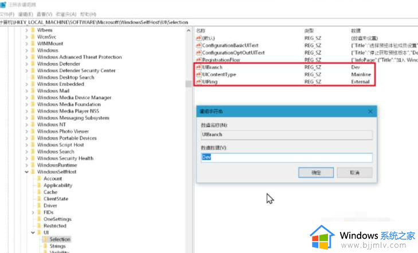Image resolution: width=418 pixels, height=253 pixels.
Task: Select the Account subkey folder icon
Action: point(39,179)
